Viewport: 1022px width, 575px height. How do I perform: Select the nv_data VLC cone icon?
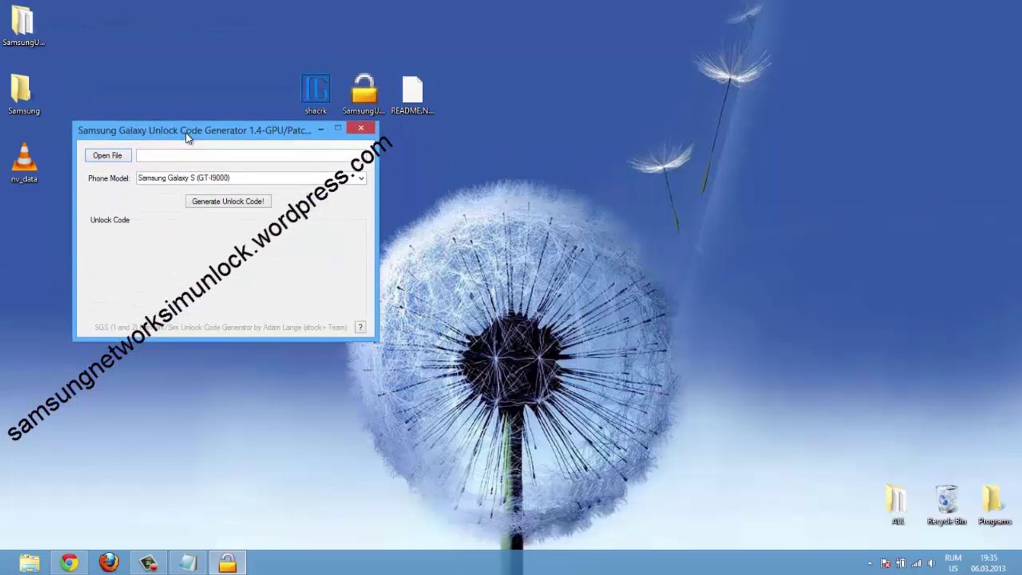pos(24,159)
